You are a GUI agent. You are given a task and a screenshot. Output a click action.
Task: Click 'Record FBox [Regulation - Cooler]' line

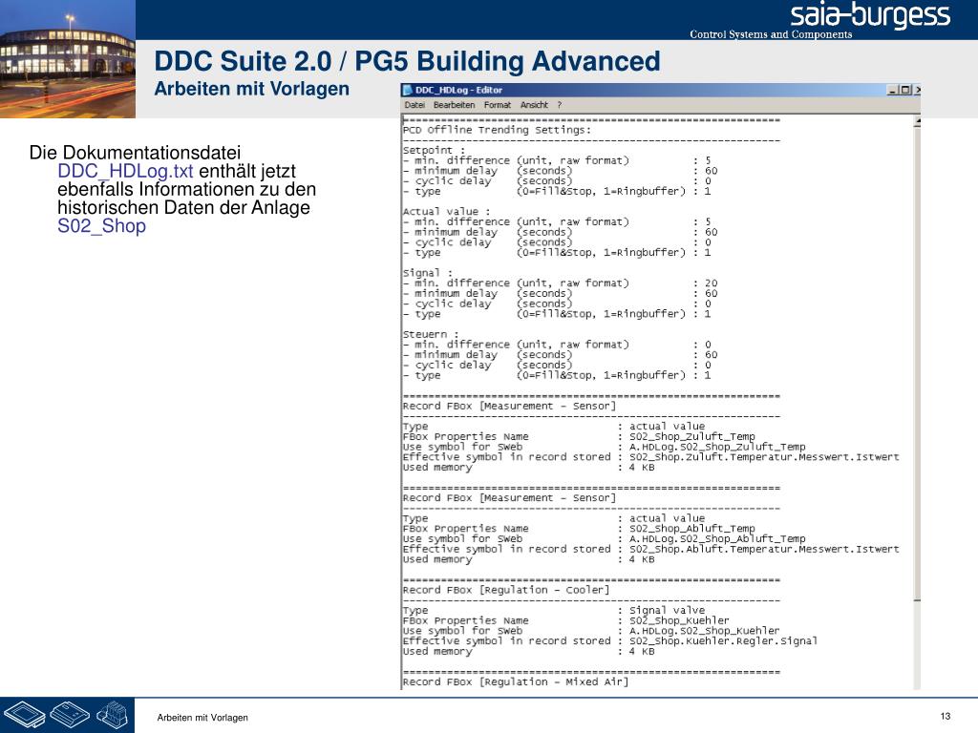tap(506, 590)
